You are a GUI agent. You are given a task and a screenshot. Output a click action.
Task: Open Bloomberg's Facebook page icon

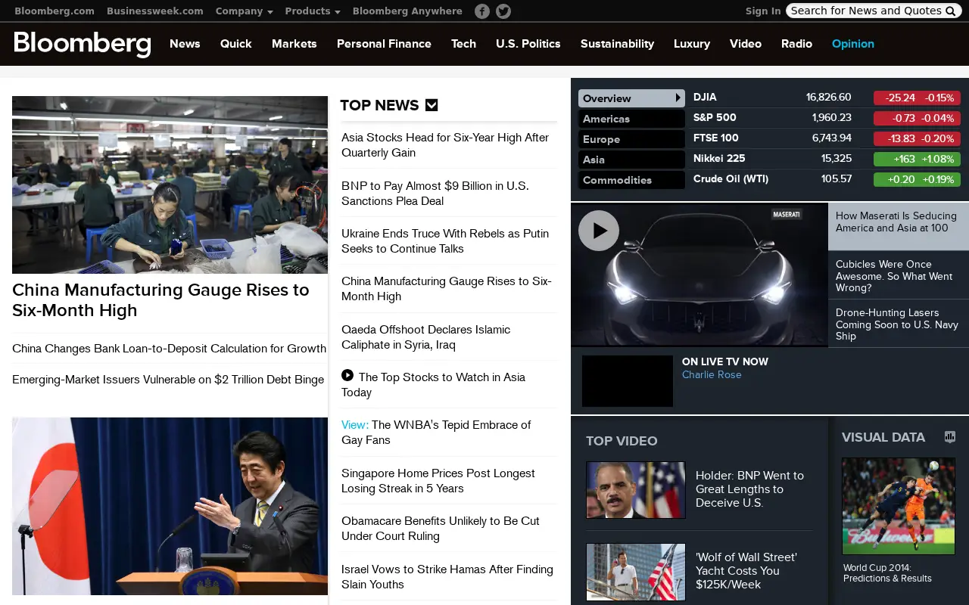[x=482, y=11]
